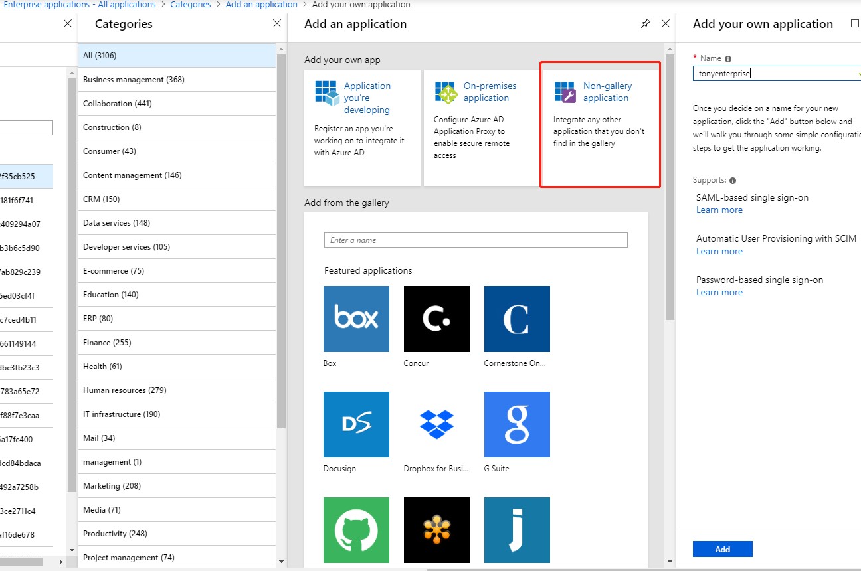Pin the Add an application blade

click(645, 24)
